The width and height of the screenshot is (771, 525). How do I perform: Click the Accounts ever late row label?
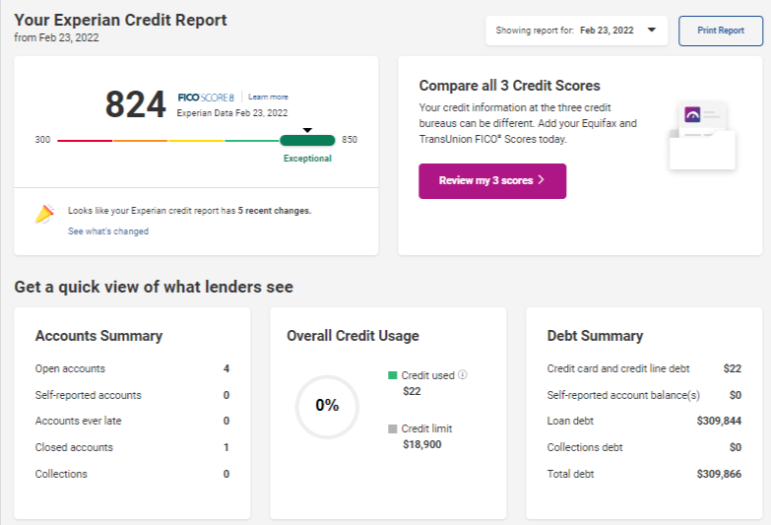pos(78,421)
